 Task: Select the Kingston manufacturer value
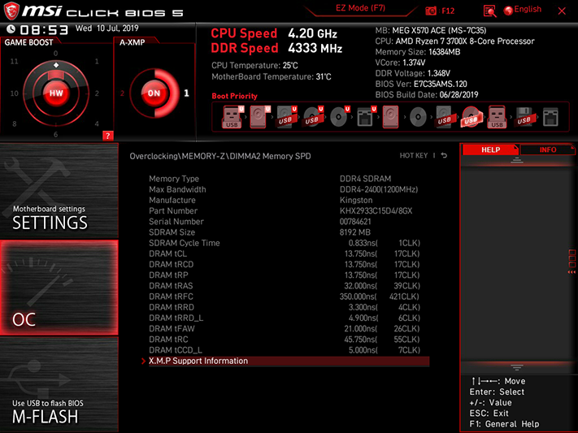[x=356, y=200]
